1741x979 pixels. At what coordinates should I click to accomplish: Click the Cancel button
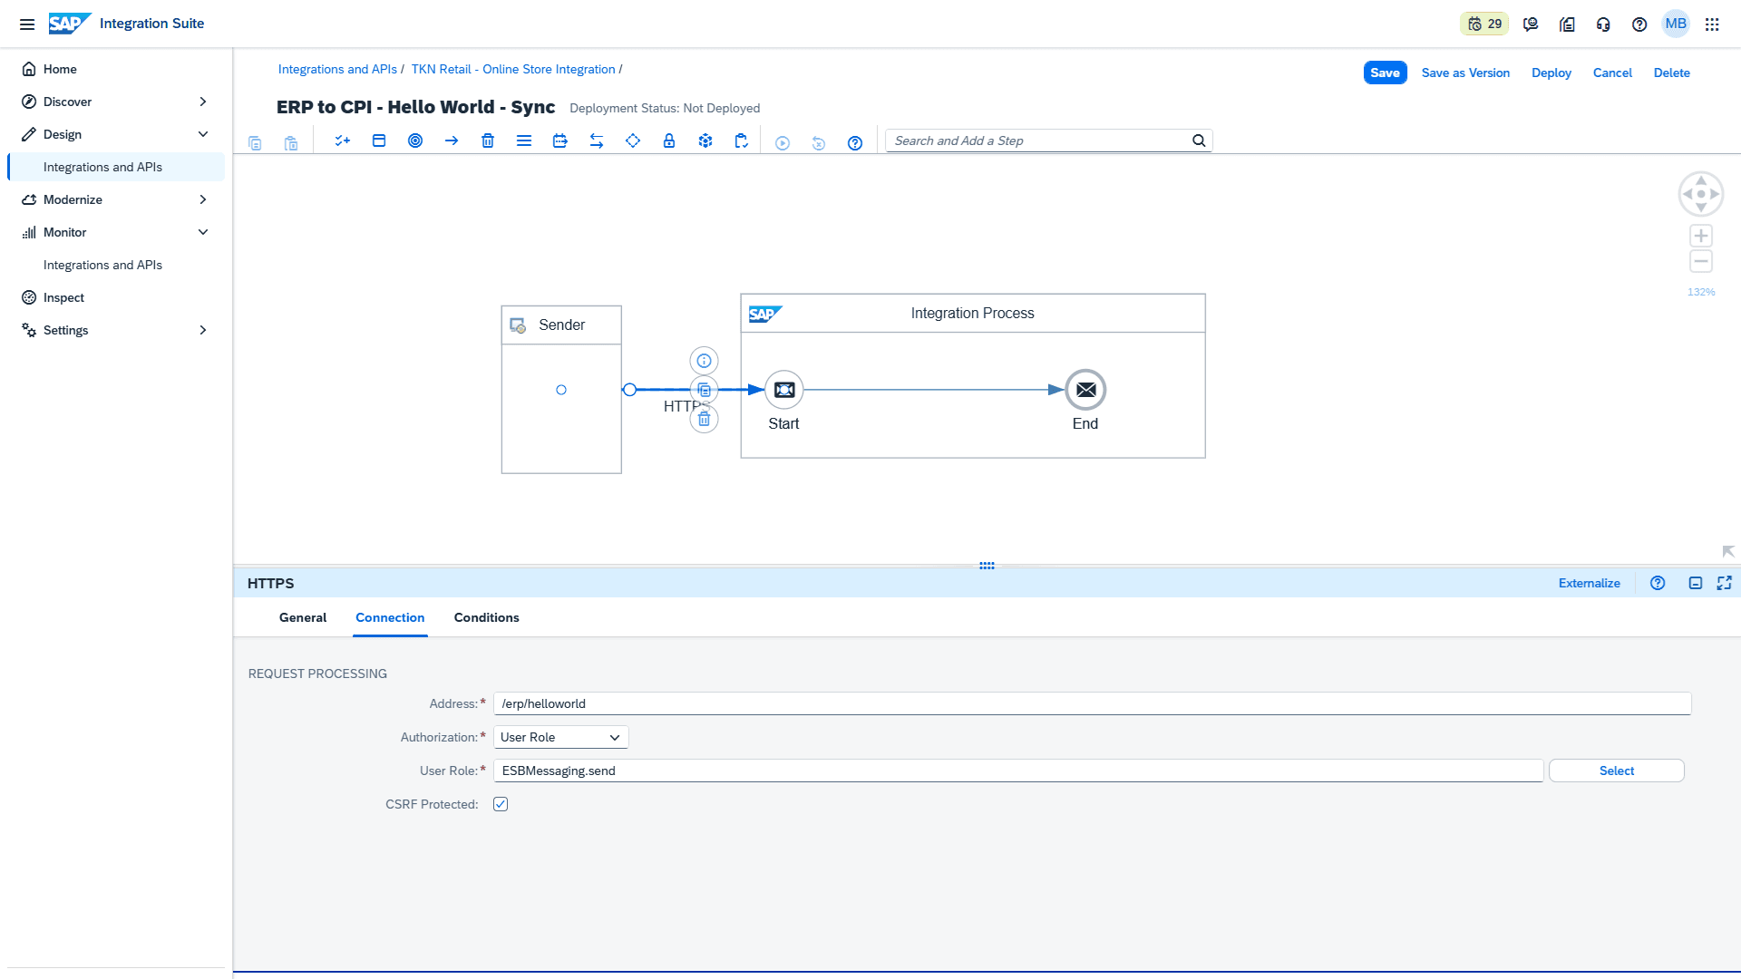1612,73
